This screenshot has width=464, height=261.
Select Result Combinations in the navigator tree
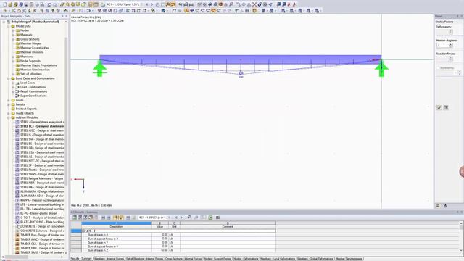click(33, 91)
